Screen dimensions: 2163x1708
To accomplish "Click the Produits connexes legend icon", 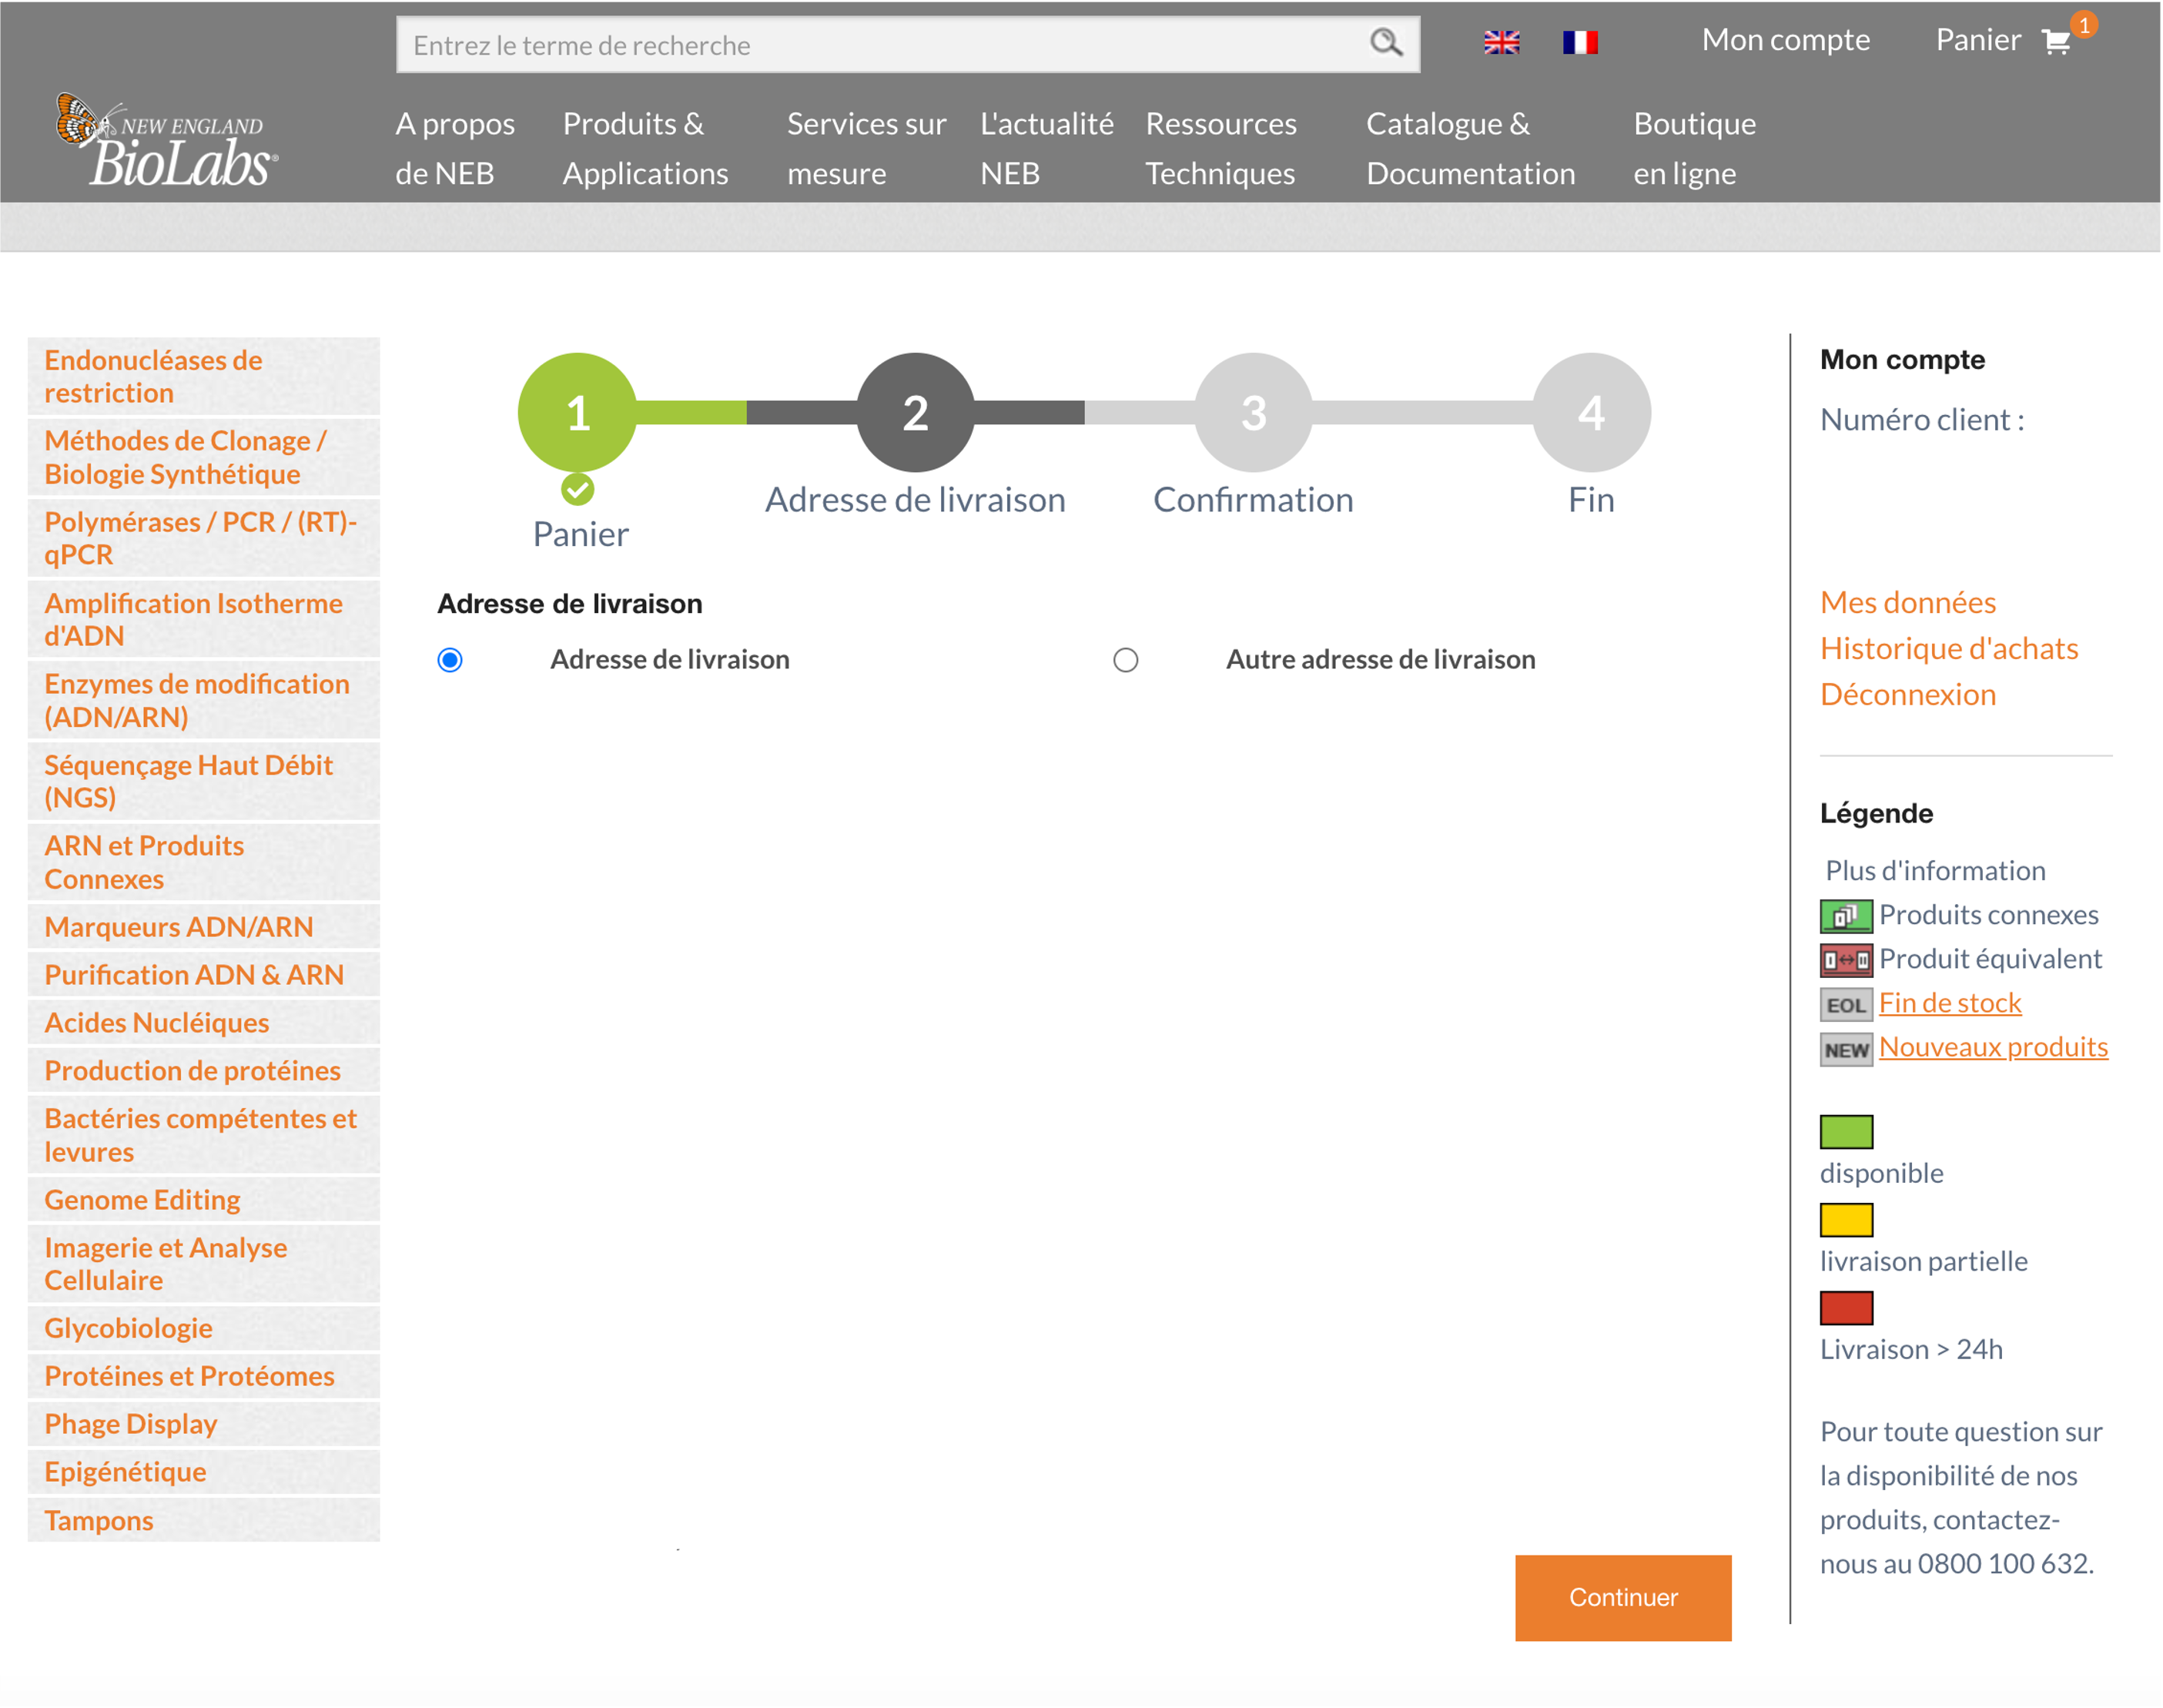I will pos(1845,915).
